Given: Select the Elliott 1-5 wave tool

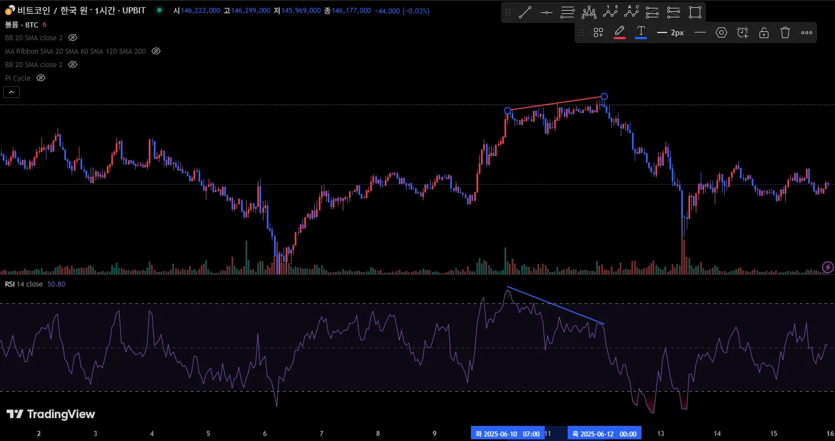Looking at the screenshot, I should tap(610, 12).
